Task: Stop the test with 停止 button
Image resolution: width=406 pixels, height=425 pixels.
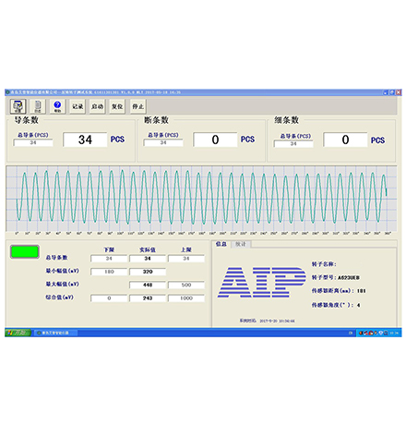Action: 137,106
